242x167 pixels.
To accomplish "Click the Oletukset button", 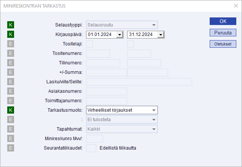I will coord(223,44).
